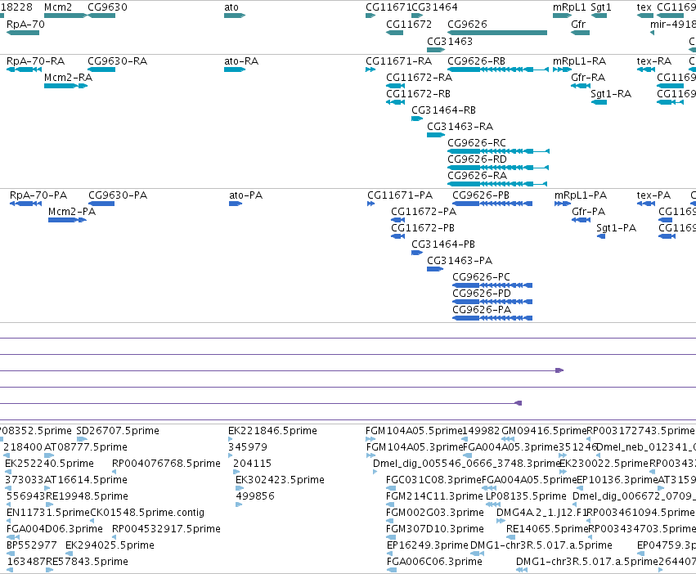Select the EP16249.3prime EST glyph
This screenshot has height=574, width=696.
coord(390,554)
